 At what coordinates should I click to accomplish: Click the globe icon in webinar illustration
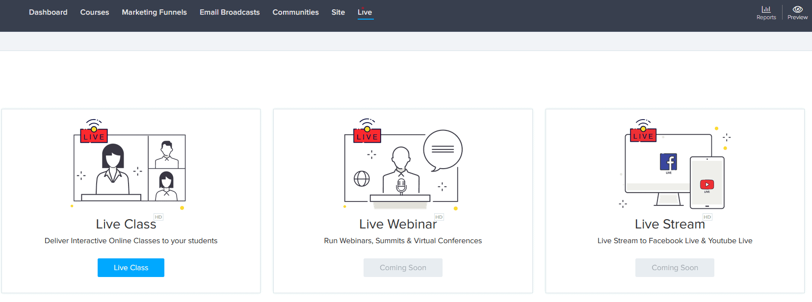(x=362, y=179)
